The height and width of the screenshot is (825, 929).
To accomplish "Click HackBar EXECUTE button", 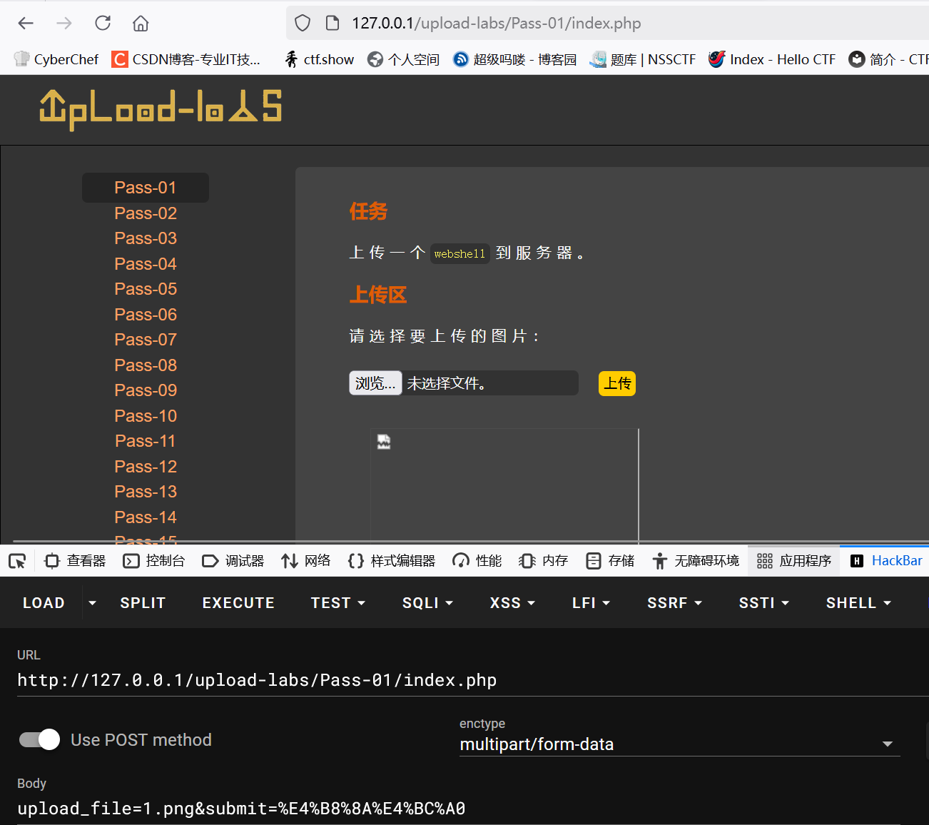I will pyautogui.click(x=238, y=603).
